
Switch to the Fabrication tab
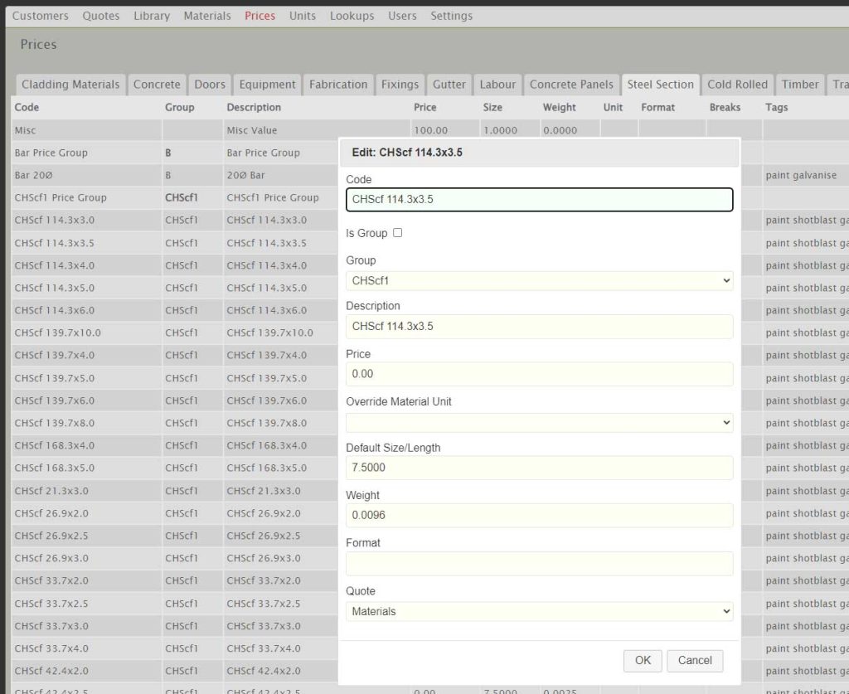pyautogui.click(x=338, y=85)
